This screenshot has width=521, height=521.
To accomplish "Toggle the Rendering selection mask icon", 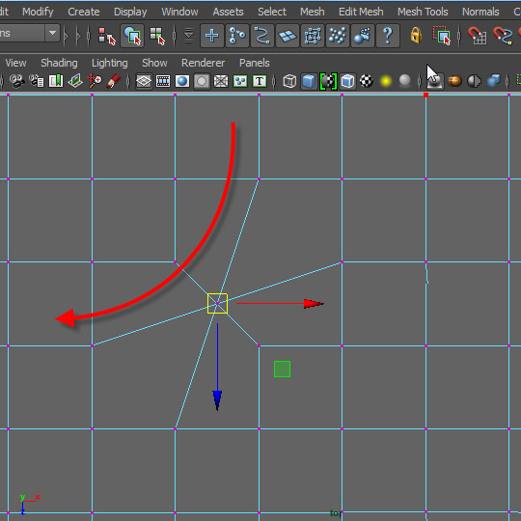I will (363, 36).
